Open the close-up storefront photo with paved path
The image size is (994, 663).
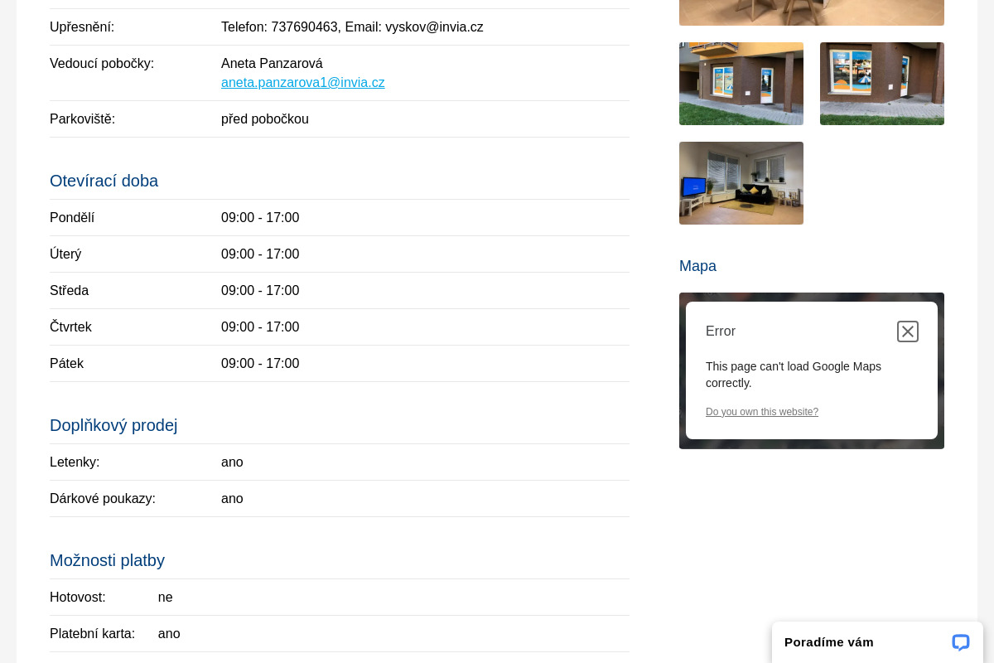point(881,84)
